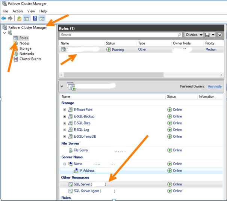This screenshot has height=201, width=227.
Task: Open the View menu
Action: tap(31, 11)
